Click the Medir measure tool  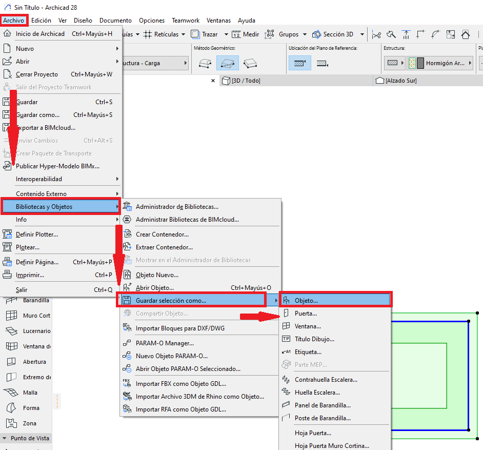(x=246, y=34)
